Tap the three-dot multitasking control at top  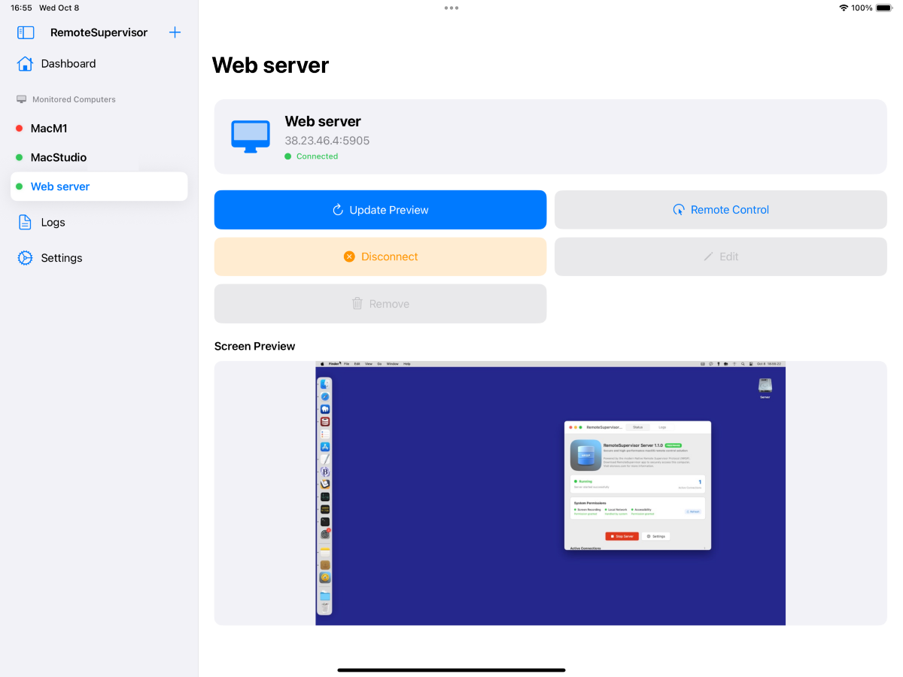[x=451, y=8]
